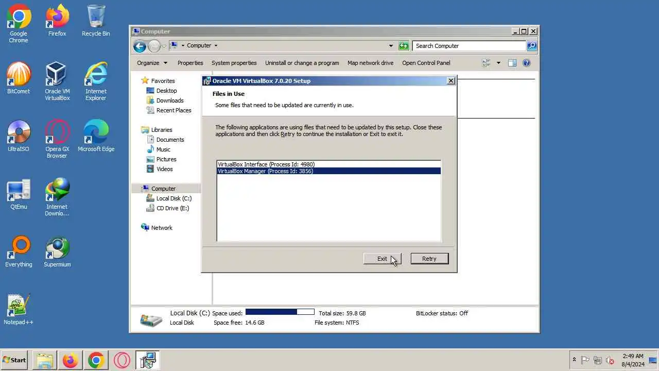Click the Action Center flag tray icon
This screenshot has height=371, width=659.
[585, 360]
